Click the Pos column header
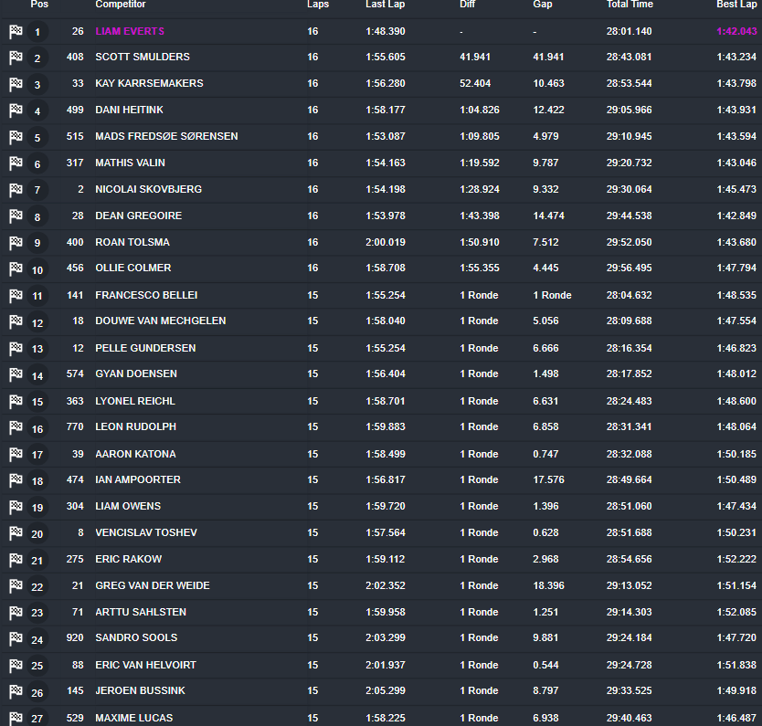The image size is (762, 726). pos(38,5)
